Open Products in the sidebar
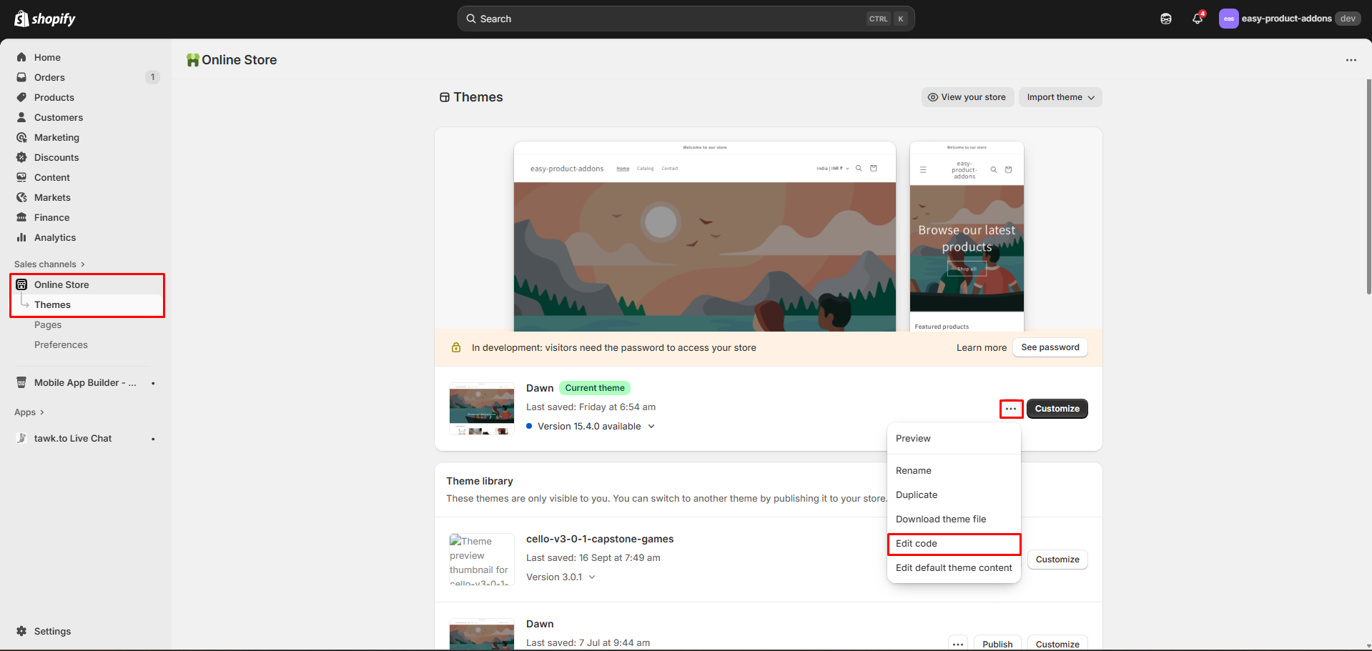 (54, 97)
